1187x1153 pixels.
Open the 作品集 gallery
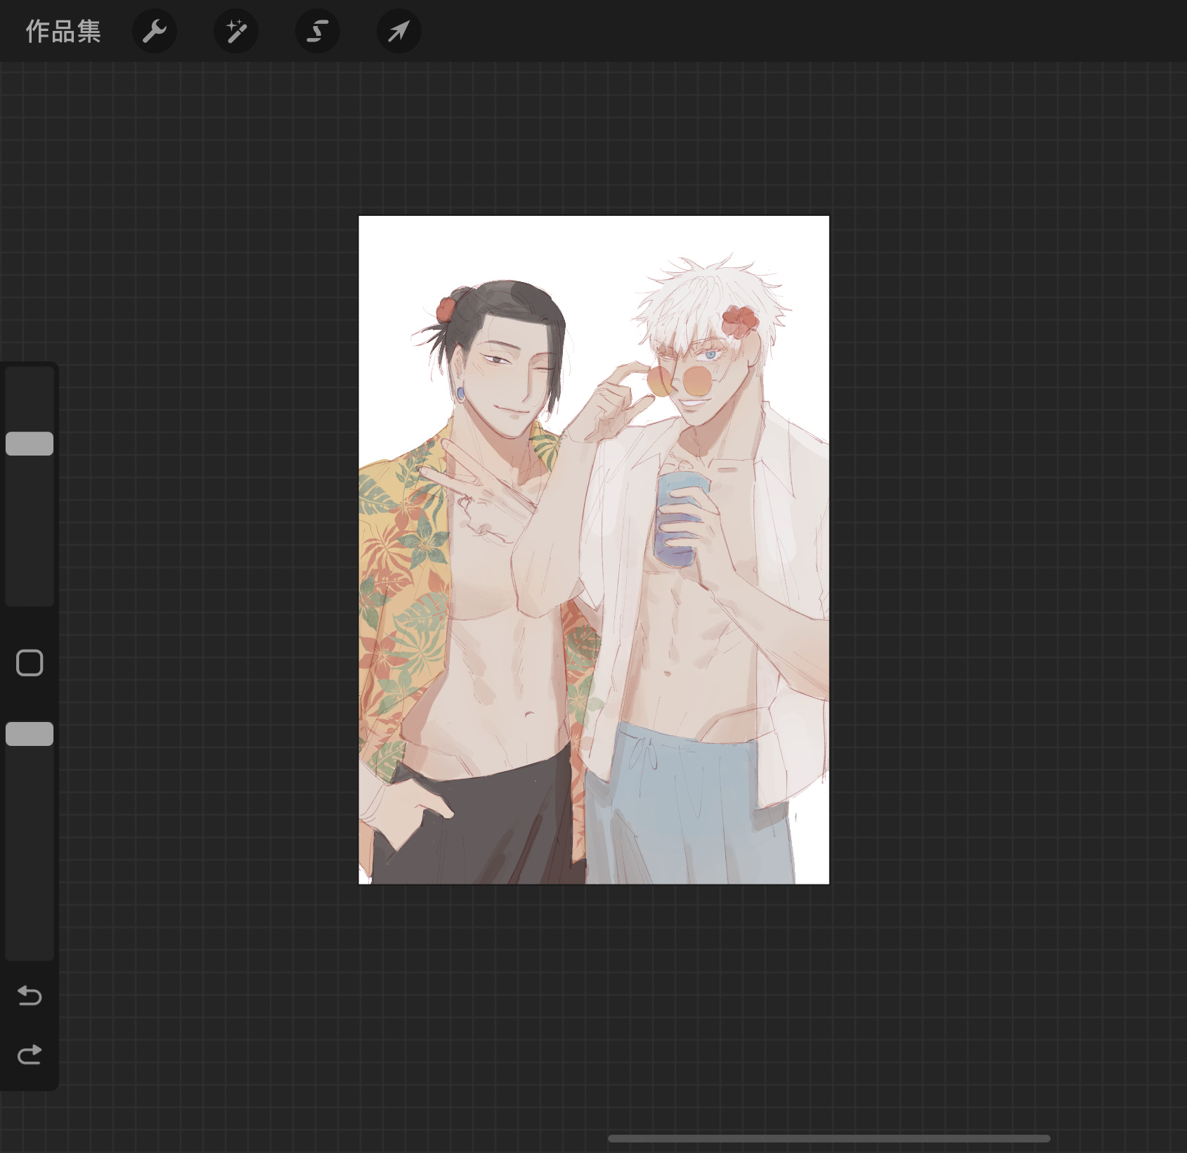[63, 32]
